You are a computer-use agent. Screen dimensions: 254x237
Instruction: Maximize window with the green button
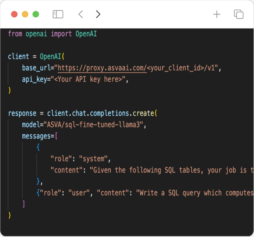[x=36, y=14]
